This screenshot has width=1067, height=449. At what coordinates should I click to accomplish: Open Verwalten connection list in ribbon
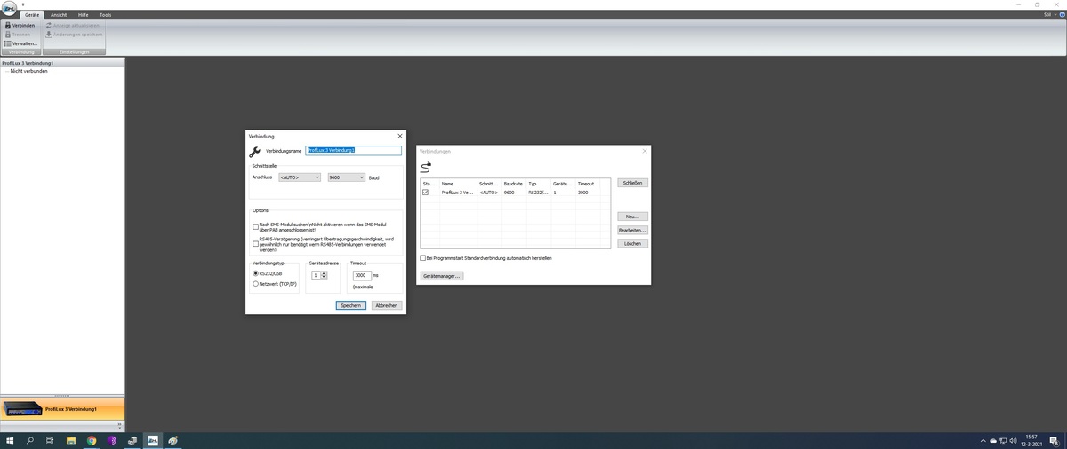tap(20, 43)
